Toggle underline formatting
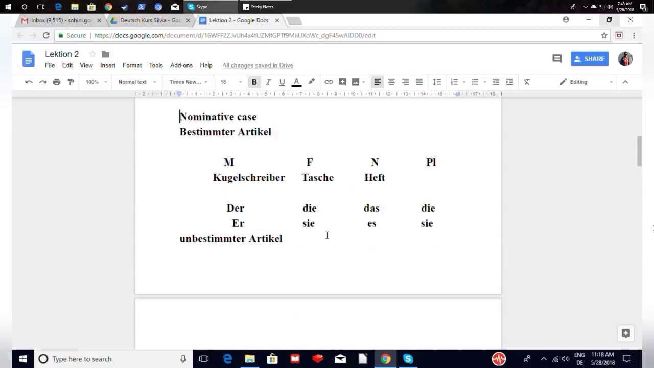654x368 pixels. [x=282, y=82]
